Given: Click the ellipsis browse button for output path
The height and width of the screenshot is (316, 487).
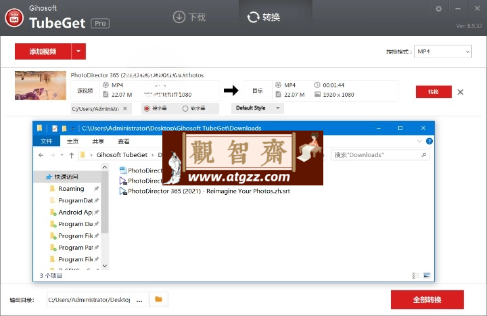Looking at the screenshot, I should (x=139, y=300).
